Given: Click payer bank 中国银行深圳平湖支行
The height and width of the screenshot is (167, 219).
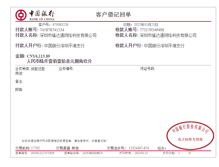Looking at the screenshot, I should point(64,46).
